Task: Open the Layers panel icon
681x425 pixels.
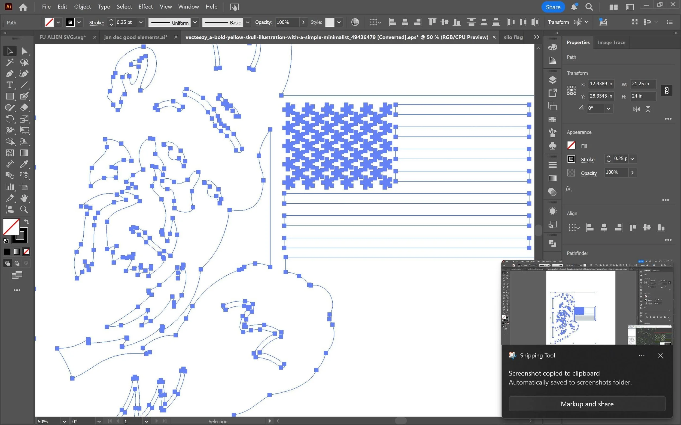Action: point(552,80)
